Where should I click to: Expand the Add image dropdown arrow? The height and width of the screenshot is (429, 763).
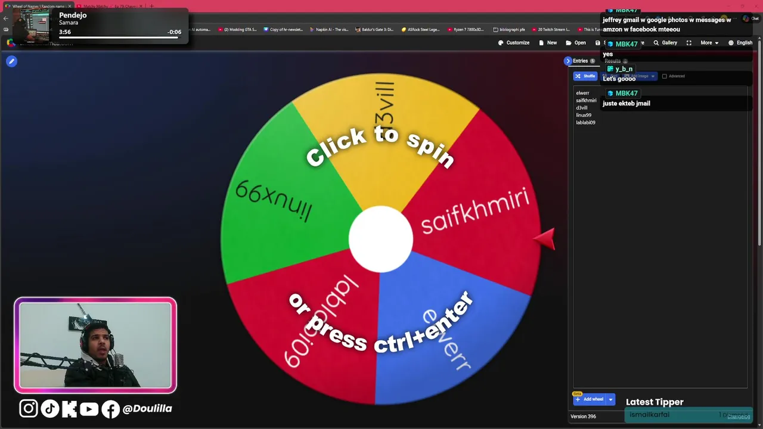click(x=653, y=76)
